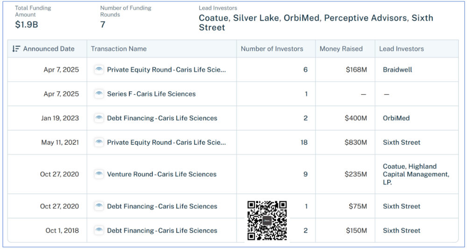Click the sort icon beside Announced Date
Image resolution: width=467 pixels, height=249 pixels.
pos(16,49)
